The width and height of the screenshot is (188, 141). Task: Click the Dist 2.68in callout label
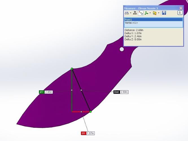click(121, 92)
